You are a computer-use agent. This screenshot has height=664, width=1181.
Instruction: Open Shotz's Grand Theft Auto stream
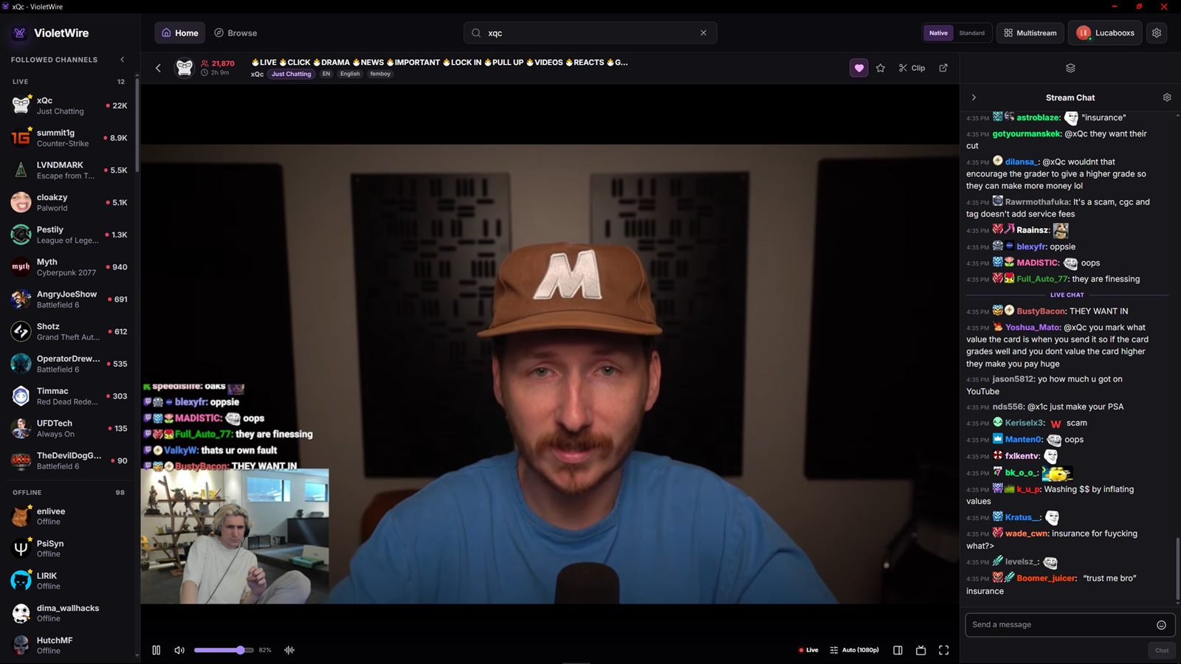pyautogui.click(x=69, y=332)
